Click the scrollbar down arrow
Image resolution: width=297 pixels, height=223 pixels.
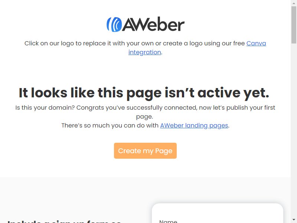pyautogui.click(x=294, y=220)
